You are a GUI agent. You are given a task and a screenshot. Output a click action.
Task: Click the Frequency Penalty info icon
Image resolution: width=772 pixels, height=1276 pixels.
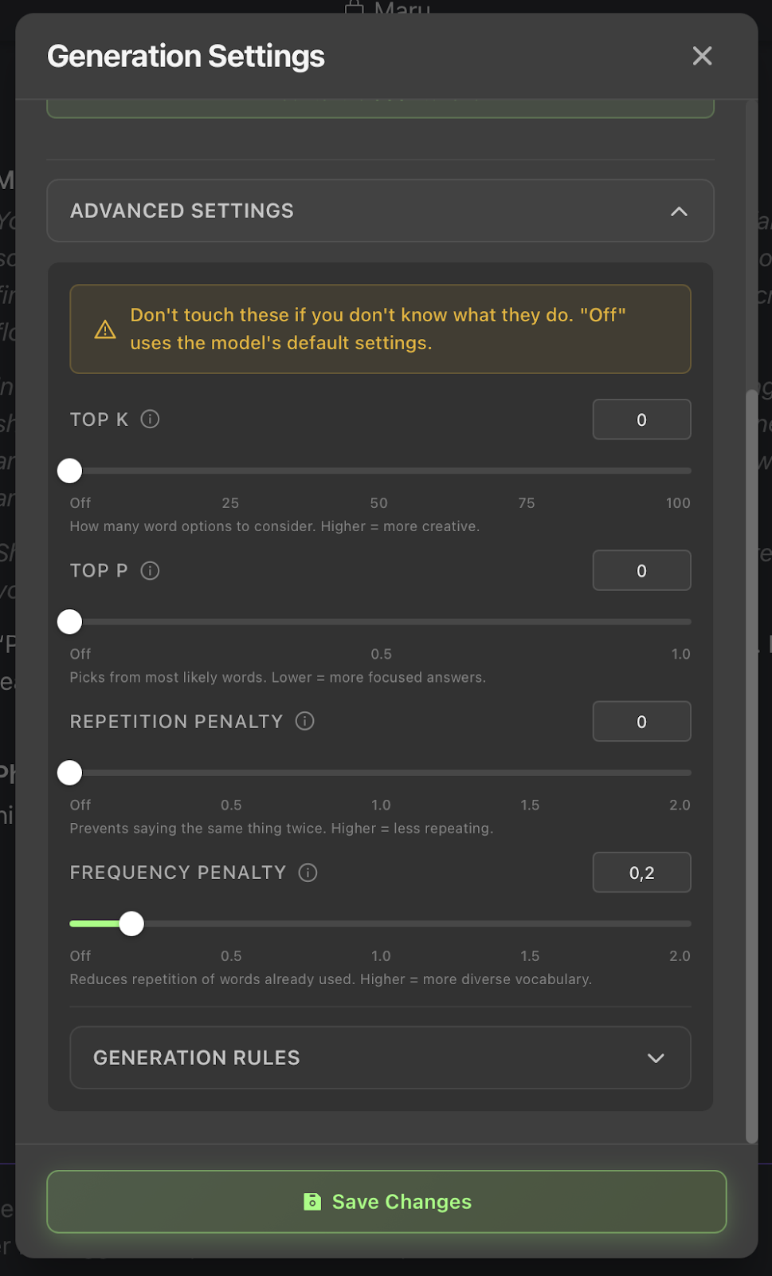pos(308,873)
